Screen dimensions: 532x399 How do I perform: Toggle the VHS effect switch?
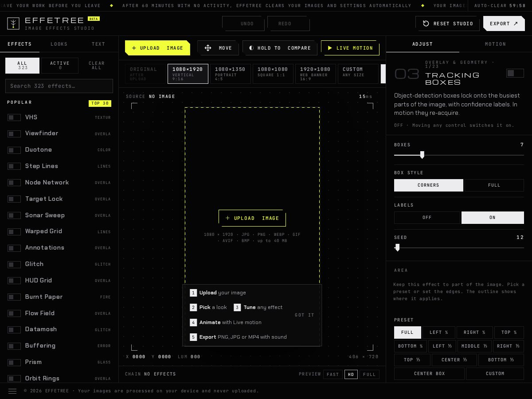click(x=14, y=117)
